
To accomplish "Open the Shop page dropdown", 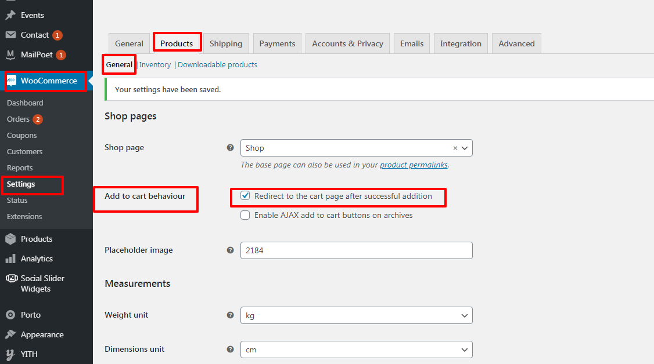I will 357,148.
